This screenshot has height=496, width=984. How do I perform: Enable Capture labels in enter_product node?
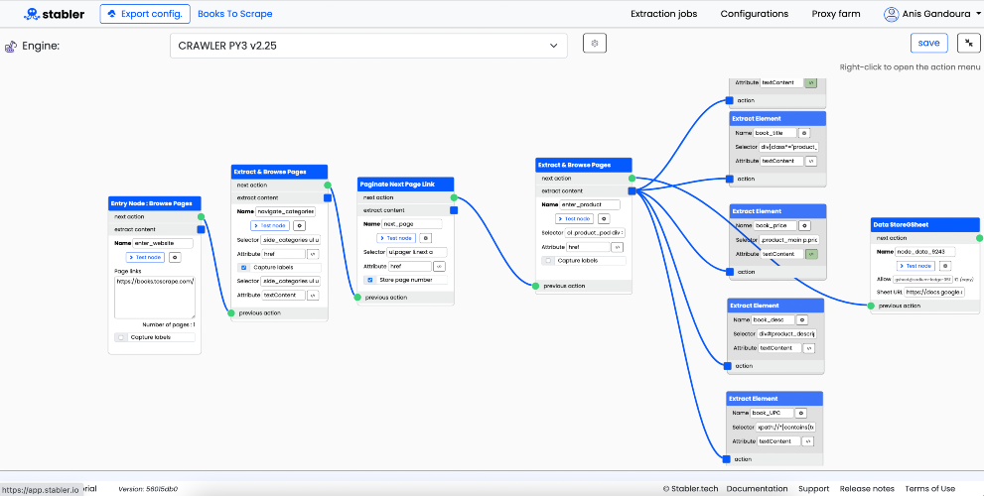pyautogui.click(x=548, y=260)
